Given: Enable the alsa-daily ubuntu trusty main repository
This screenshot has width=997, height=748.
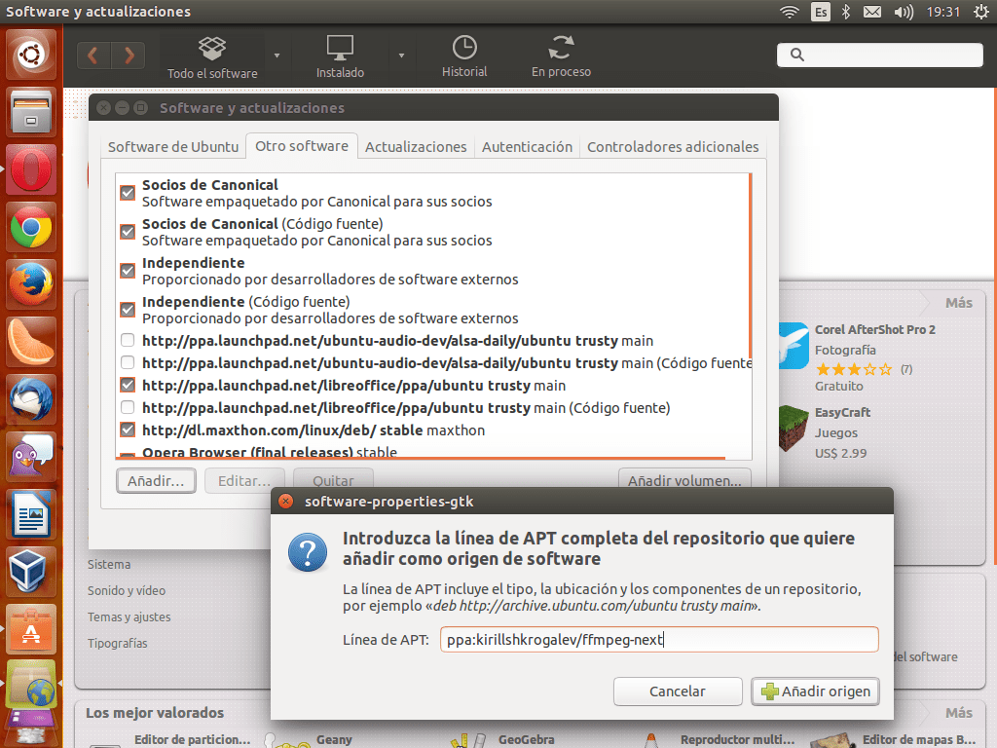Looking at the screenshot, I should coord(128,341).
